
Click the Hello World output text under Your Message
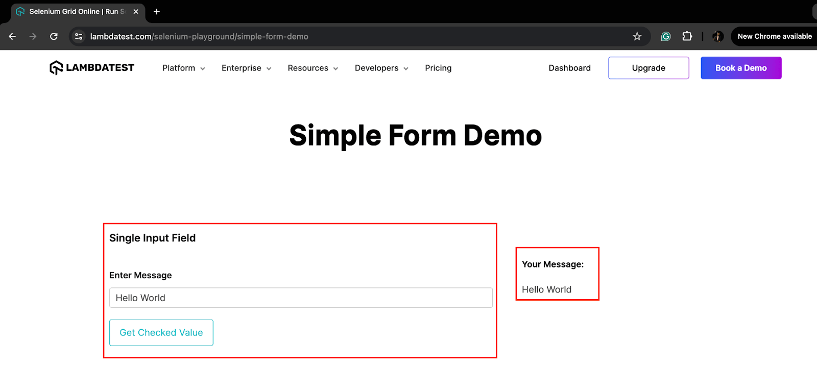tap(546, 289)
